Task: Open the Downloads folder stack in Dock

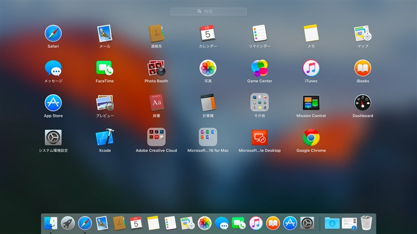Action: (332, 223)
